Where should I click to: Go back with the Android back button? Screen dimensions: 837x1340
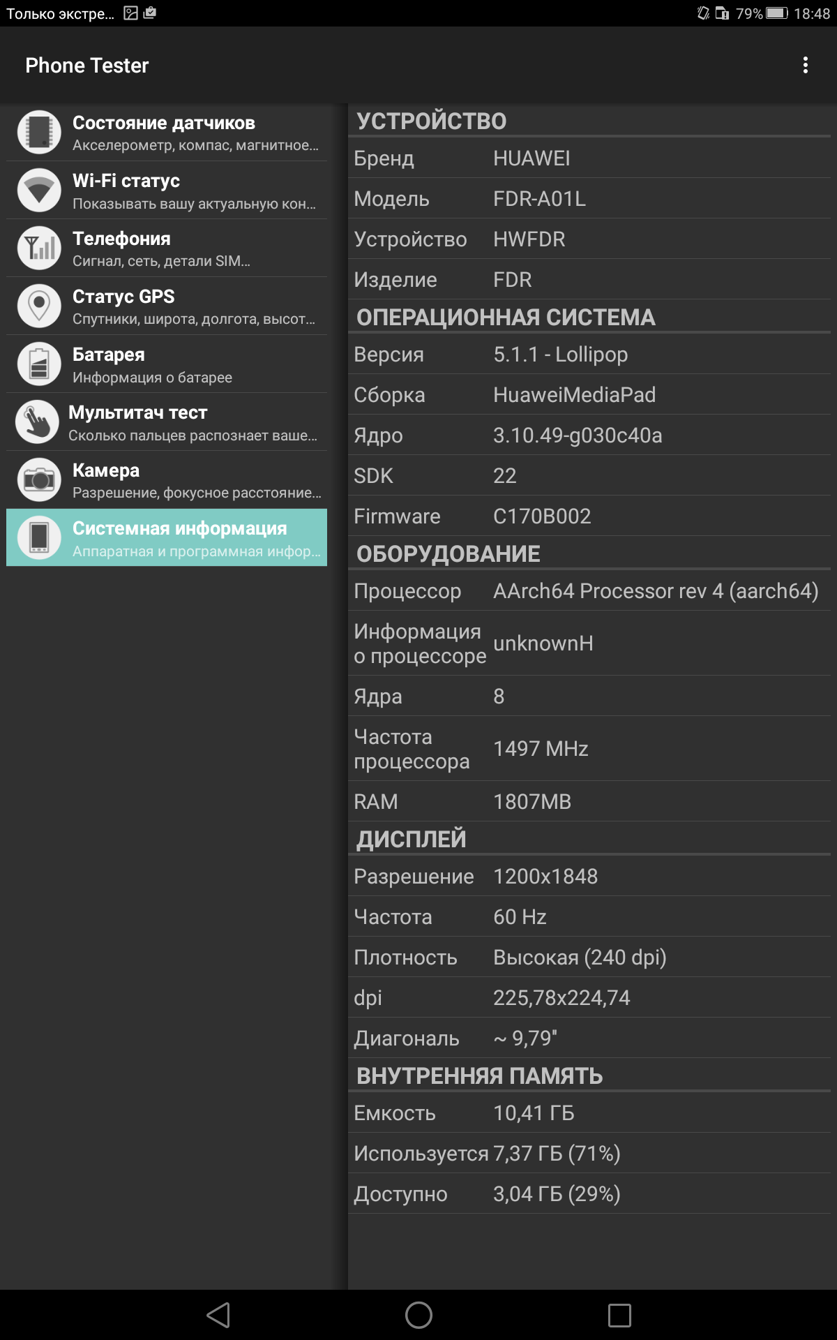coord(218,1315)
